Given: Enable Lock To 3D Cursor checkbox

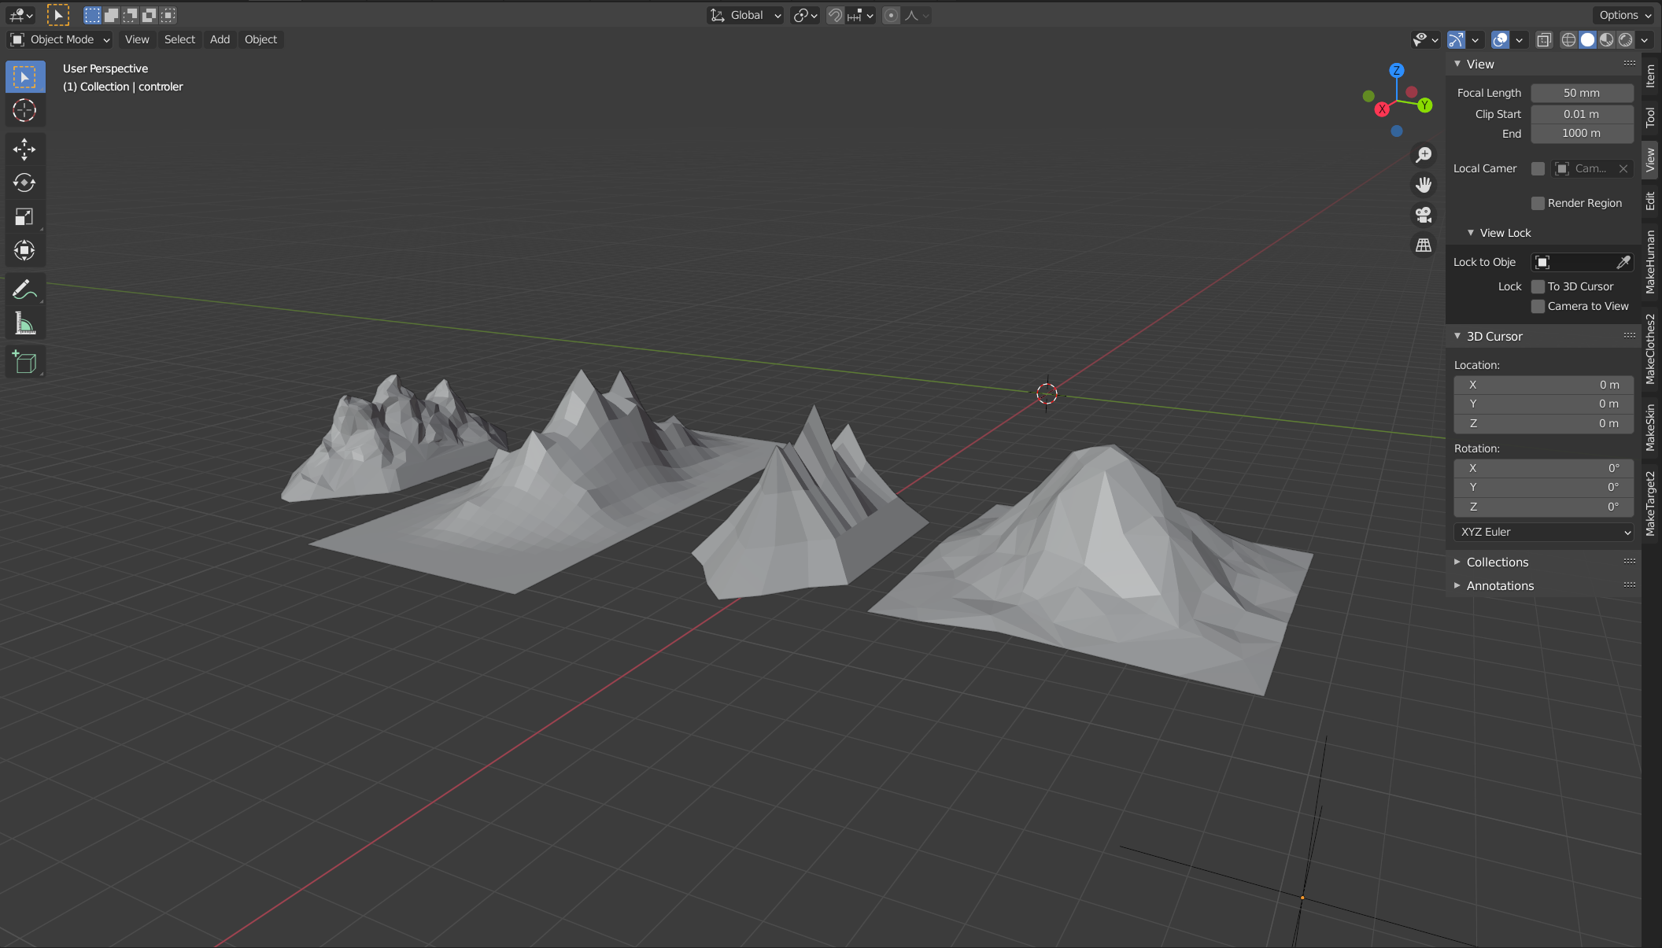Looking at the screenshot, I should pos(1538,286).
